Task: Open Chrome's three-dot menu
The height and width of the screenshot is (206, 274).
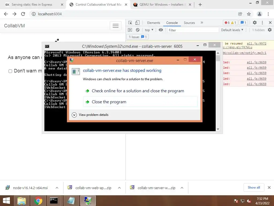Action: tap(268, 14)
